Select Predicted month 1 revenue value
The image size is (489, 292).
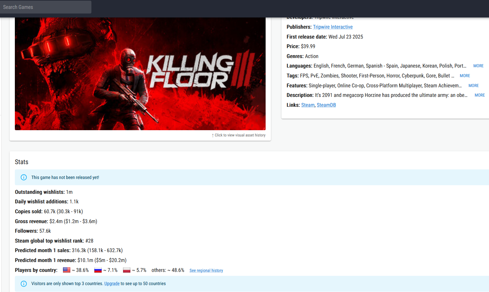[102, 260]
